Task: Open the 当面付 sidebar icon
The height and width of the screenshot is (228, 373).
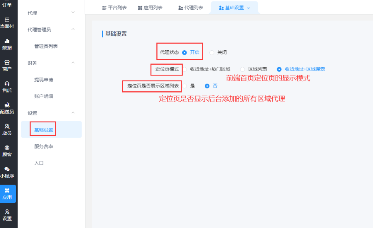Action: pyautogui.click(x=7, y=20)
